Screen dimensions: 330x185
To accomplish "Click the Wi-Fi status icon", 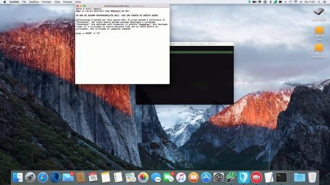I will (x=295, y=2).
